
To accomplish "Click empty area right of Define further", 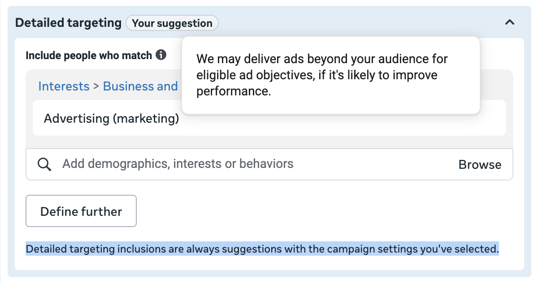I will pos(314,211).
